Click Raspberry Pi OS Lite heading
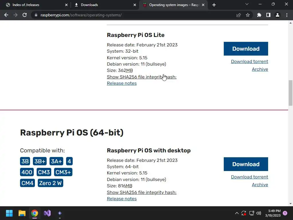Image resolution: width=293 pixels, height=220 pixels. click(136, 35)
